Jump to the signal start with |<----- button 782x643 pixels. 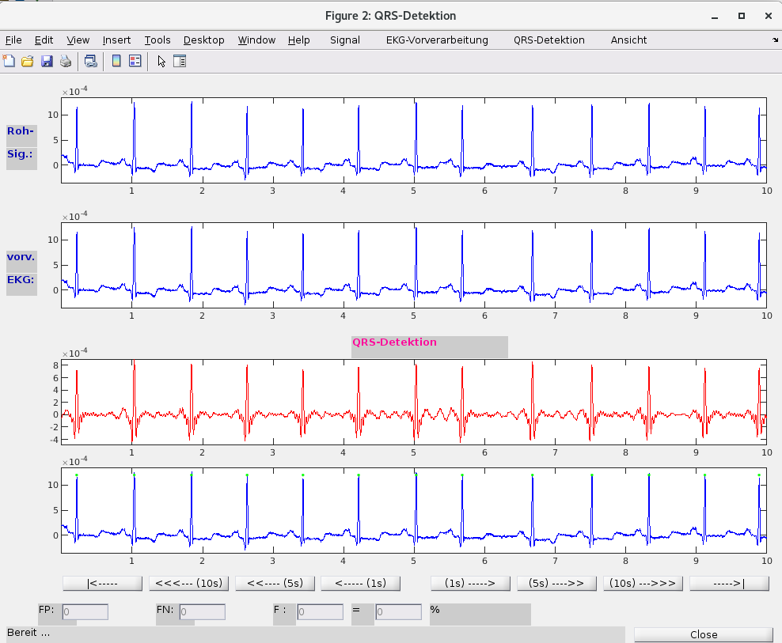tap(102, 583)
